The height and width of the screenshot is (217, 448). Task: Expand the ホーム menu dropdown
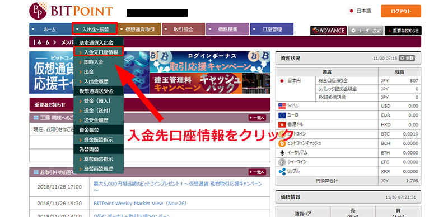click(x=50, y=30)
